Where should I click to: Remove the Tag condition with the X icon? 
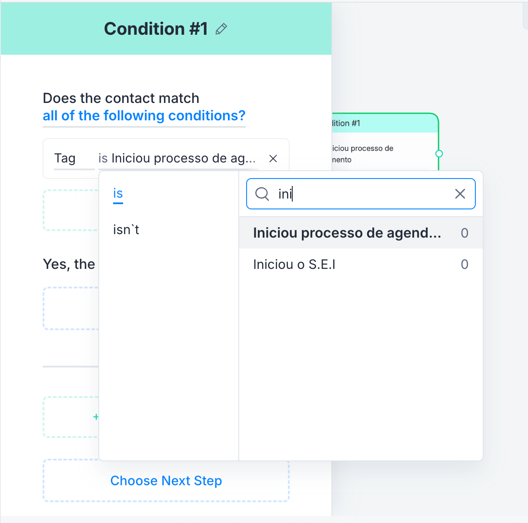tap(273, 159)
